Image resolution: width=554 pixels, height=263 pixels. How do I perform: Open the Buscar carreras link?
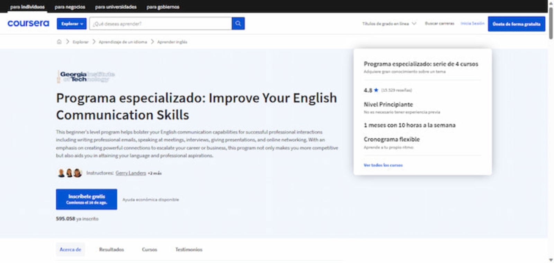[x=439, y=24]
